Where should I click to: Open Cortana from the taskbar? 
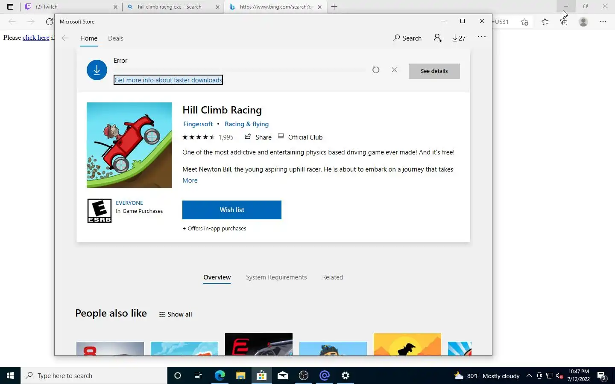point(178,375)
